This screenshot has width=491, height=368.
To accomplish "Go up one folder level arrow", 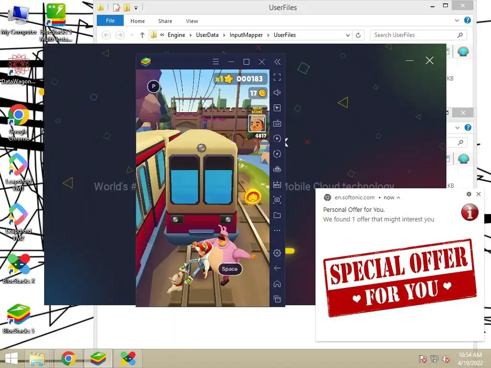I will tap(142, 35).
